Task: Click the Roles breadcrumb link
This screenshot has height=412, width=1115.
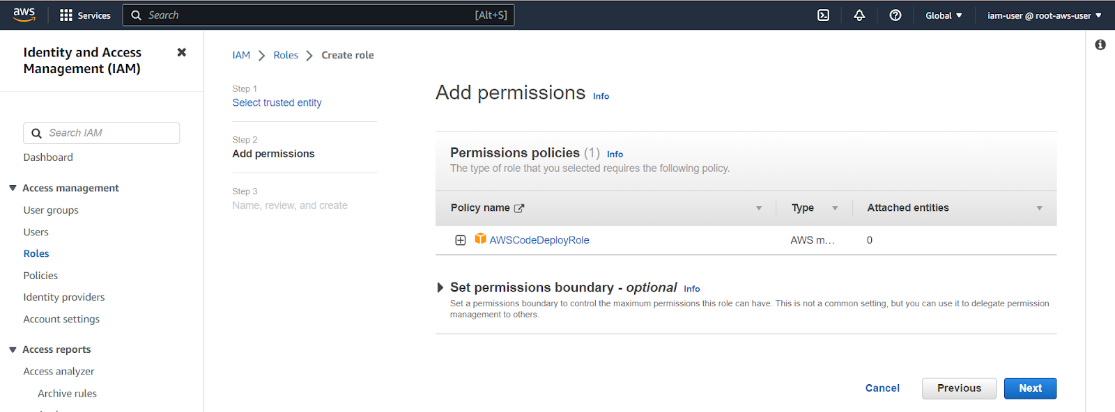Action: [286, 55]
